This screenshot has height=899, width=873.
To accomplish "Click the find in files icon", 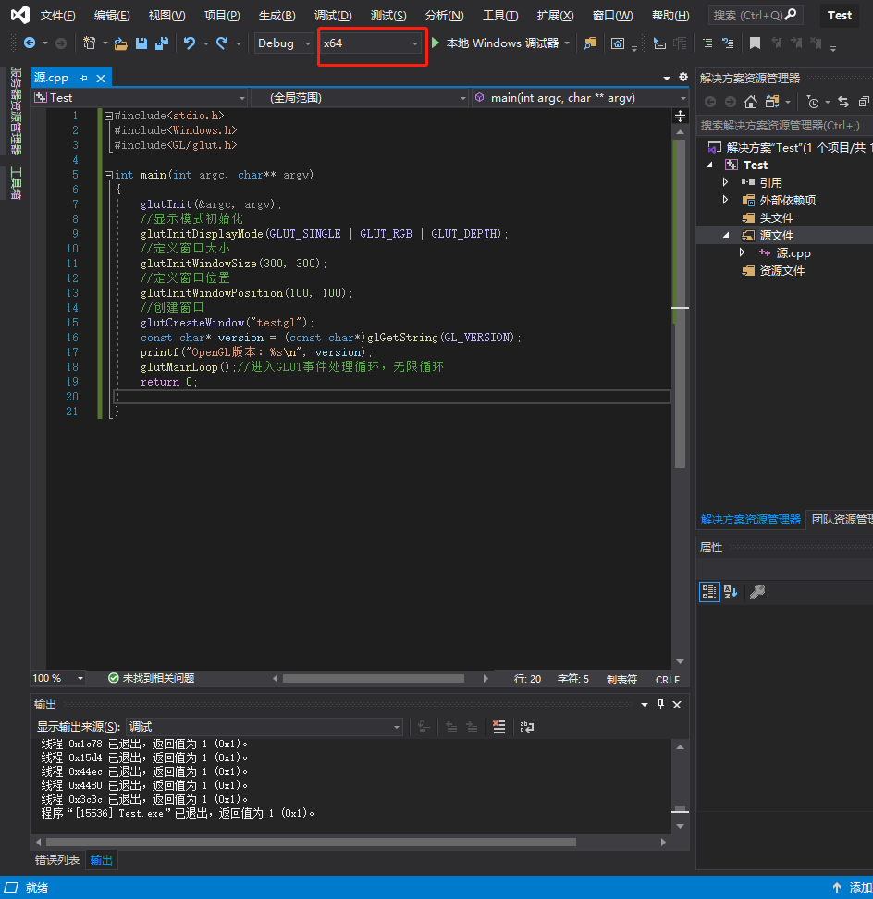I will pyautogui.click(x=590, y=43).
